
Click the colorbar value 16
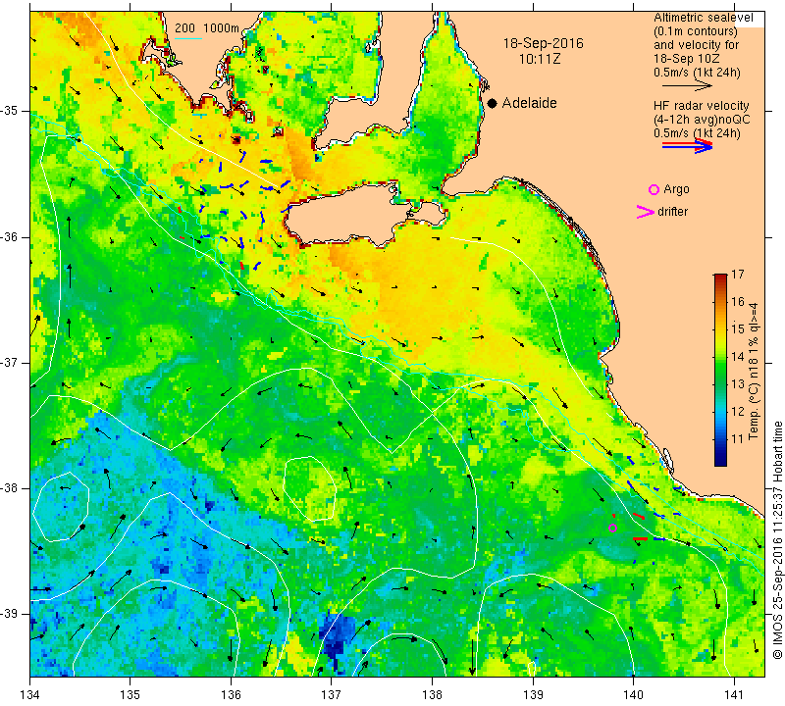[738, 302]
